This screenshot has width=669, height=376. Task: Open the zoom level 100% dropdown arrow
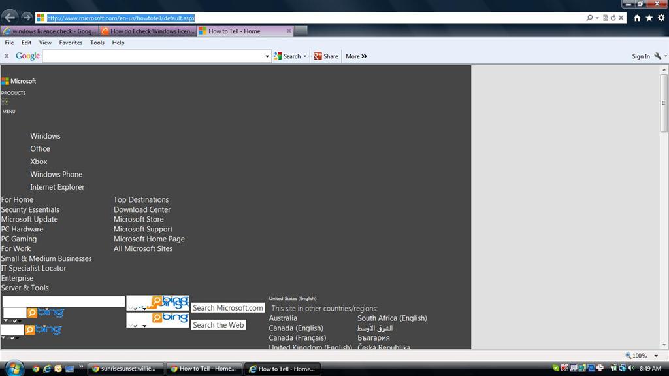656,356
